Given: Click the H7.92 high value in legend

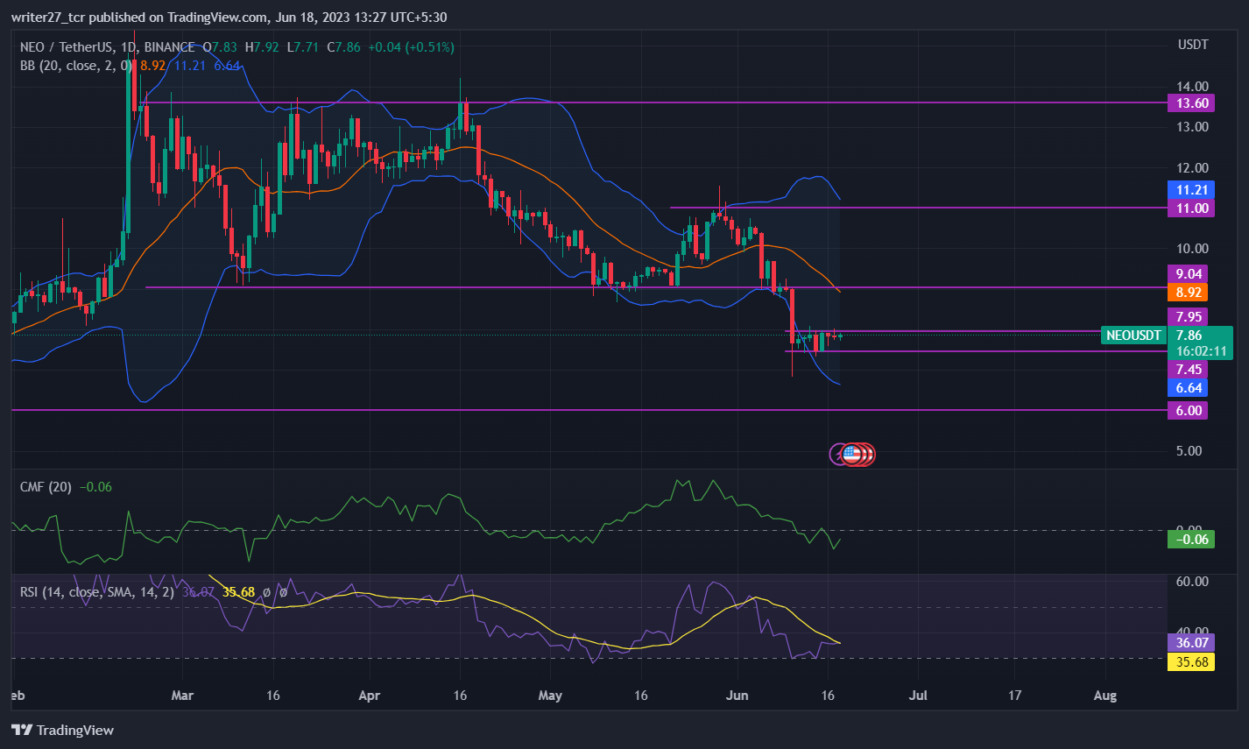Looking at the screenshot, I should click(x=262, y=47).
